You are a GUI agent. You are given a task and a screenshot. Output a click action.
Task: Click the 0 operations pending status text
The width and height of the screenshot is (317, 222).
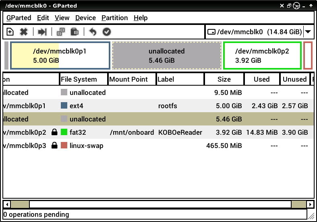pyautogui.click(x=36, y=214)
